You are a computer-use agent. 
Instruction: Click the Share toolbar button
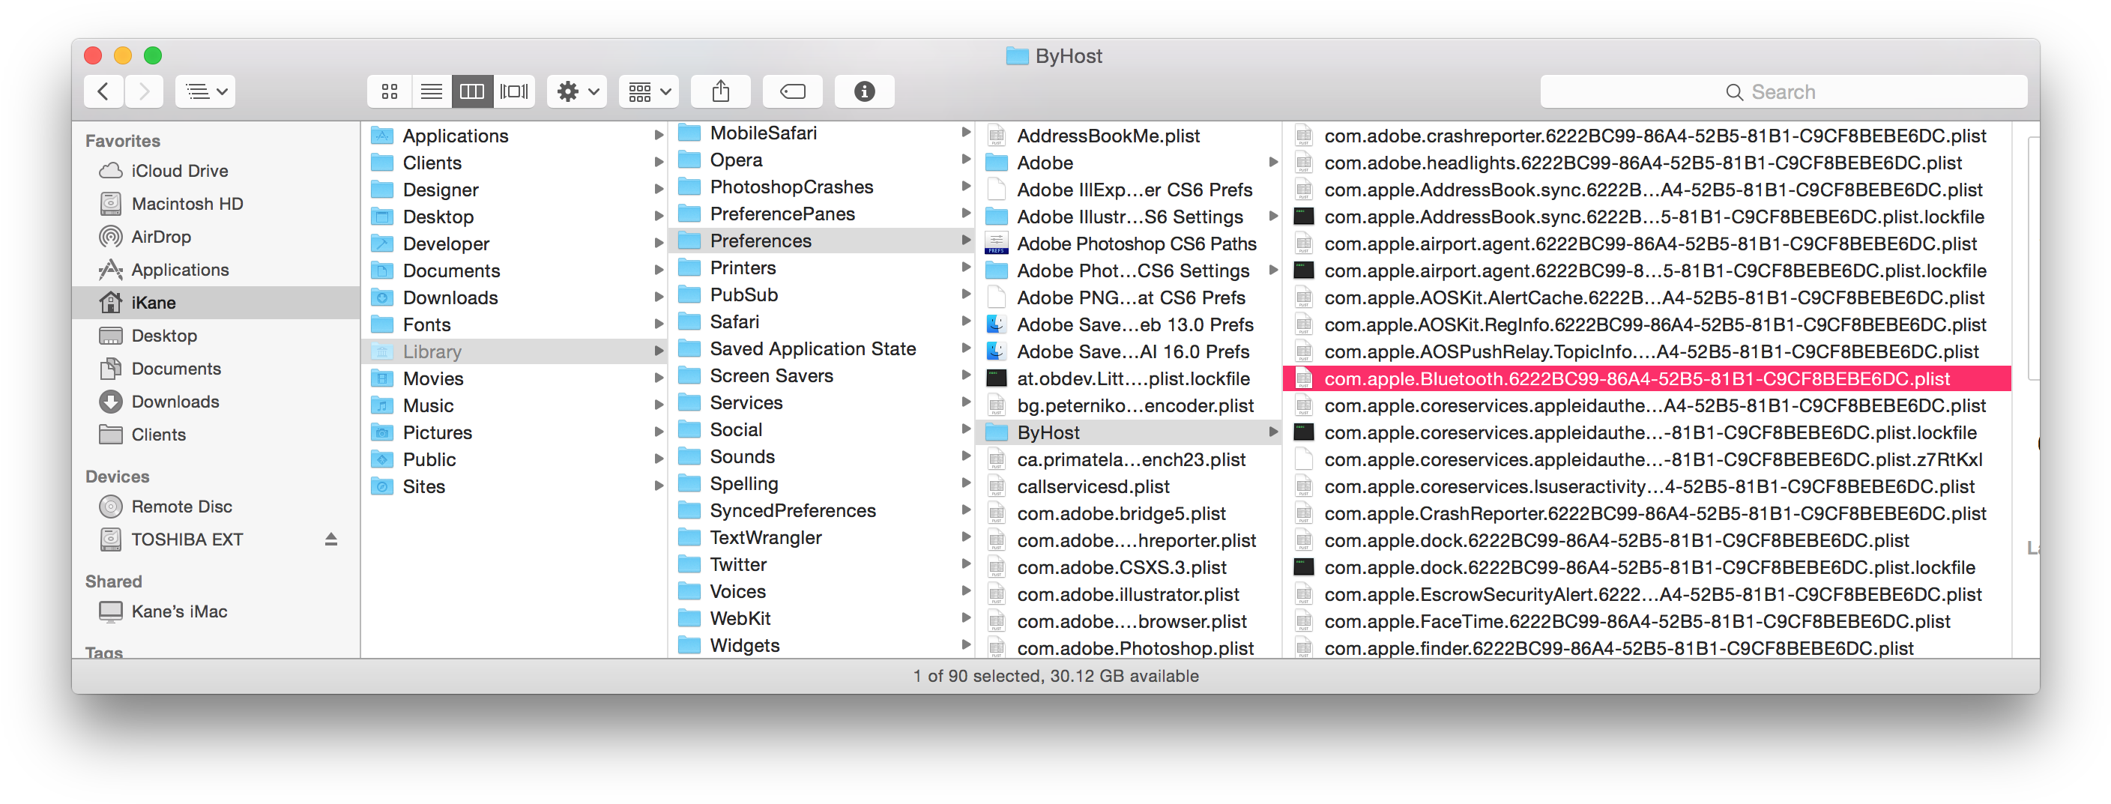pos(721,91)
